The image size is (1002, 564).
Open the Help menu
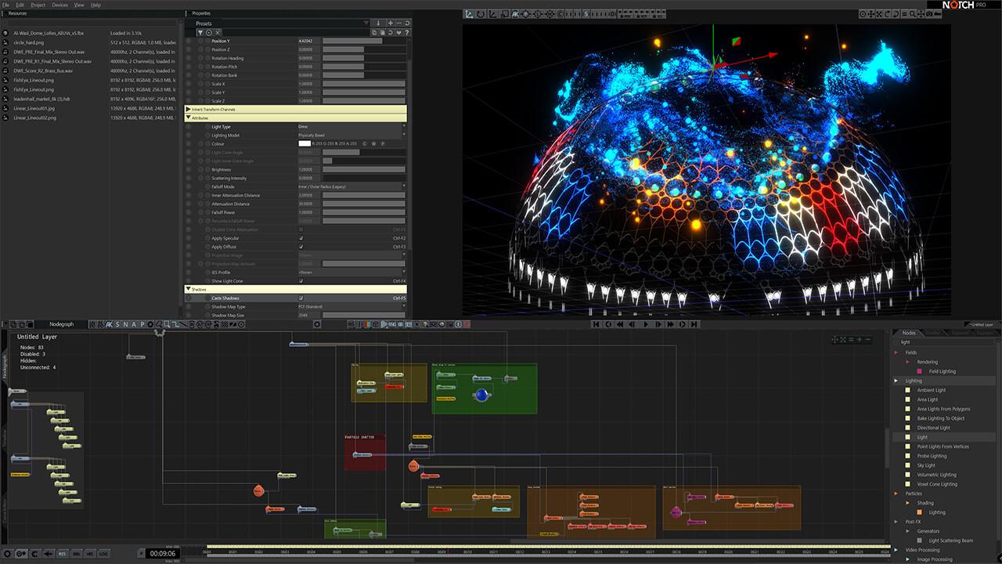pos(96,5)
